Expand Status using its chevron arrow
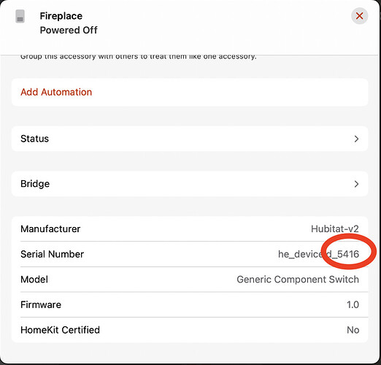This screenshot has width=381, height=365. (x=356, y=139)
